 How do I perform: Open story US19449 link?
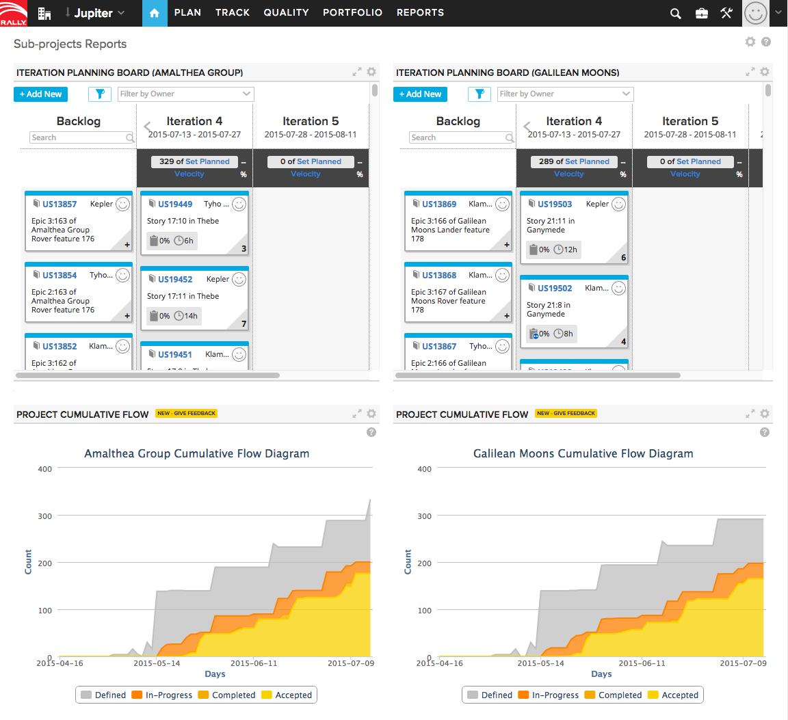click(175, 204)
